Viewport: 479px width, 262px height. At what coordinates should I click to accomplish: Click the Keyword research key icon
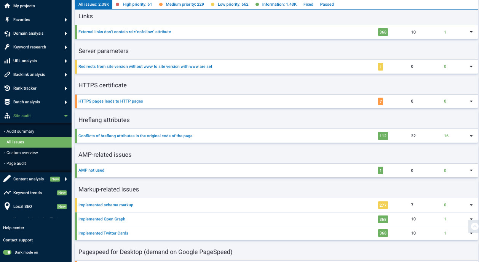click(x=7, y=47)
